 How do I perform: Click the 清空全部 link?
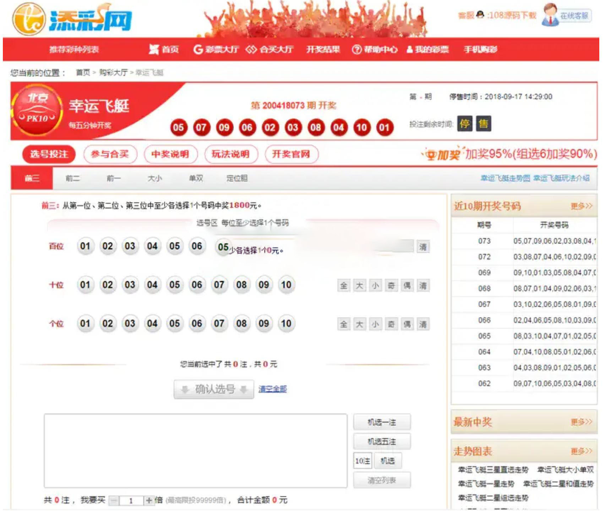click(272, 389)
